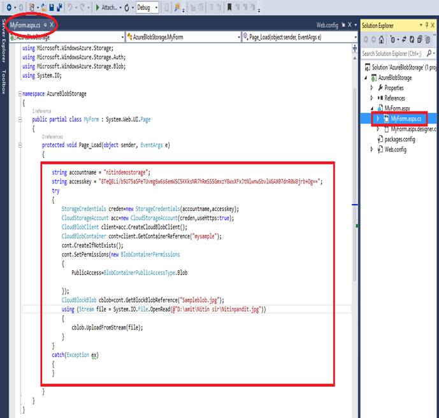This screenshot has width=439, height=418.
Task: Select Solution 'AzureBlobStorage' root node
Action: [401, 68]
